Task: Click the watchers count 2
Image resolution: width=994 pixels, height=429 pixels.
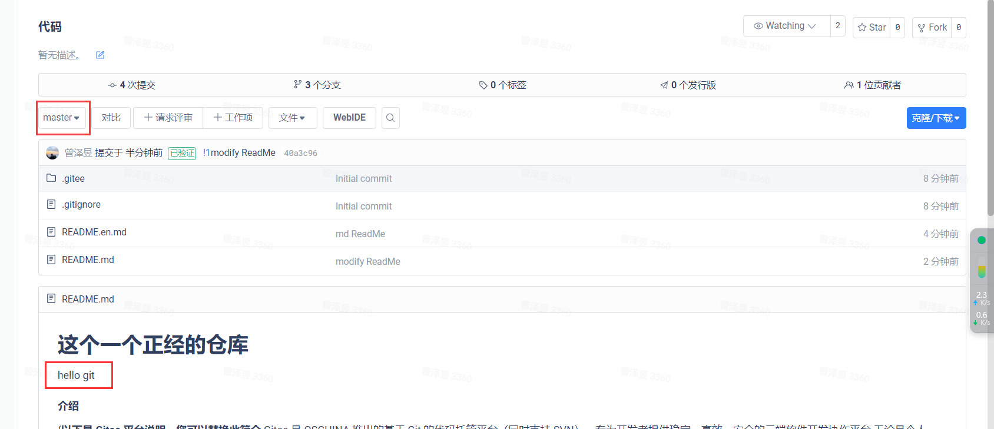Action: (x=838, y=26)
